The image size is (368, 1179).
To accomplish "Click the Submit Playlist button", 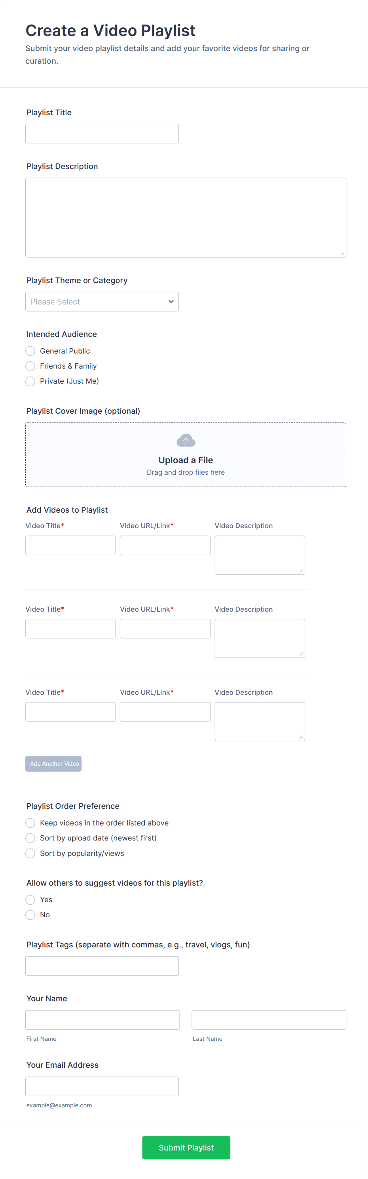I will (x=186, y=1147).
